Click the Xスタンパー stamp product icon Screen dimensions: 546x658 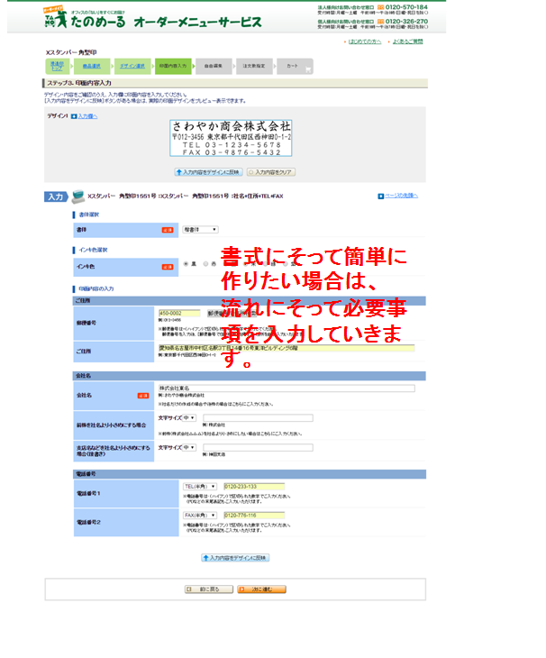tap(77, 196)
